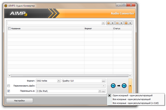Click the Quality: 5,0 field

point(82,81)
